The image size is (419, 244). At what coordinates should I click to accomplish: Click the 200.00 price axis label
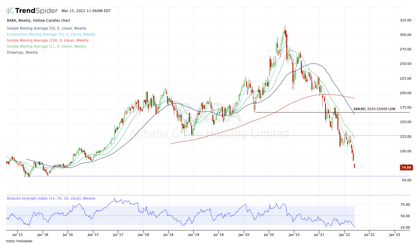pyautogui.click(x=405, y=93)
